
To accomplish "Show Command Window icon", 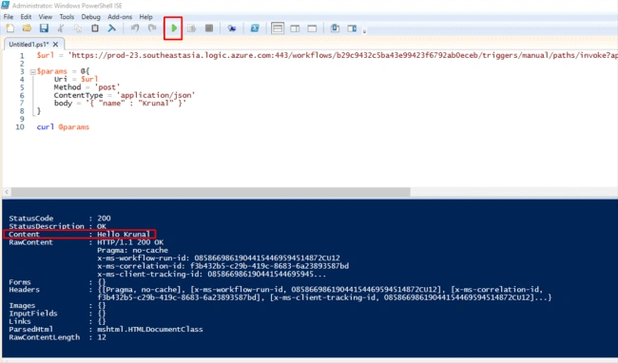I will click(335, 29).
